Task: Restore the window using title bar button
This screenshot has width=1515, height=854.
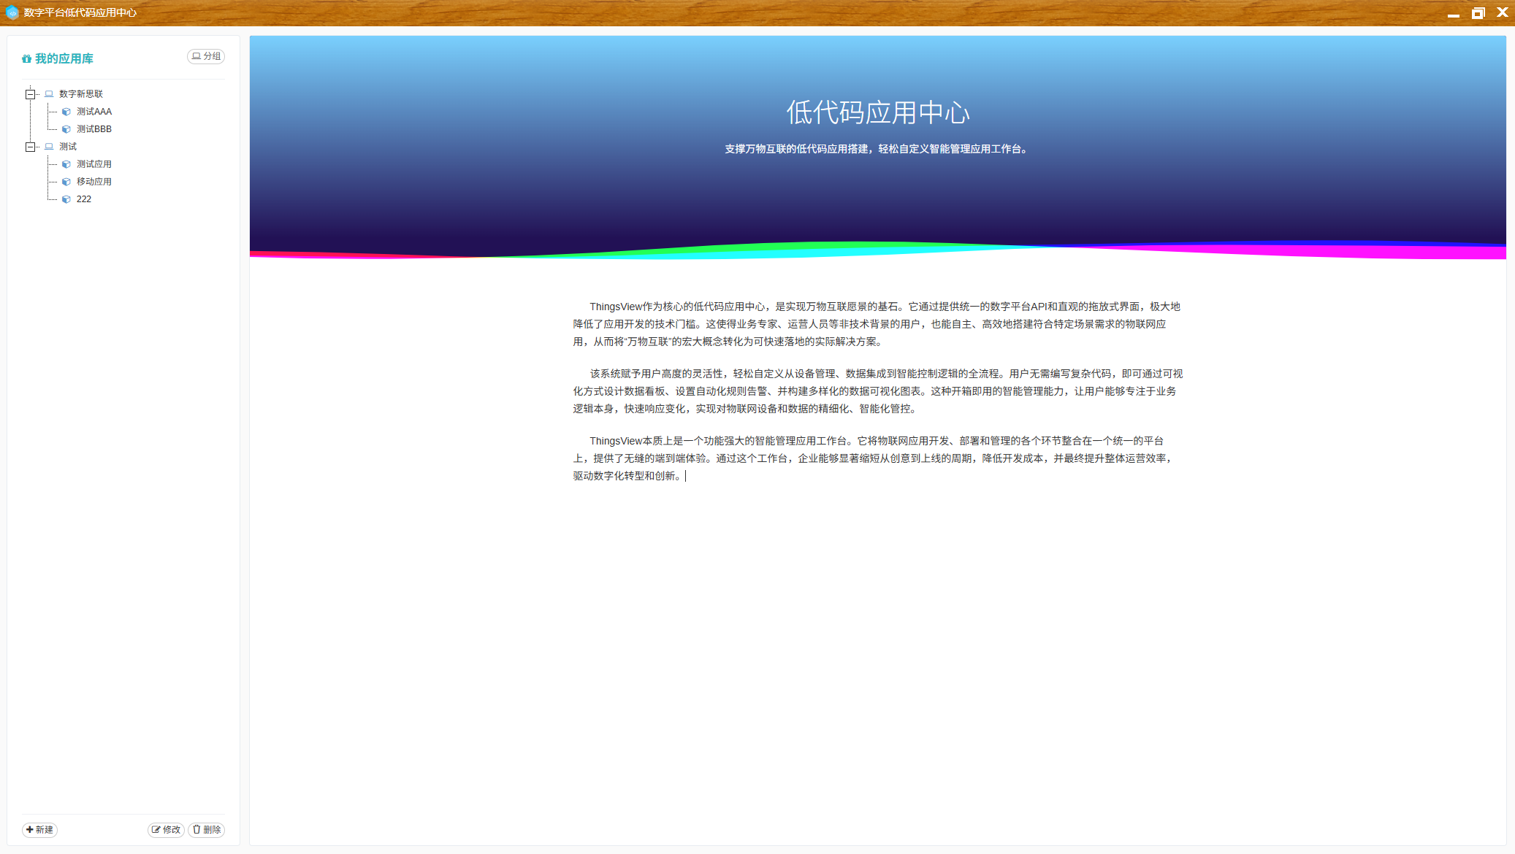Action: (x=1478, y=12)
